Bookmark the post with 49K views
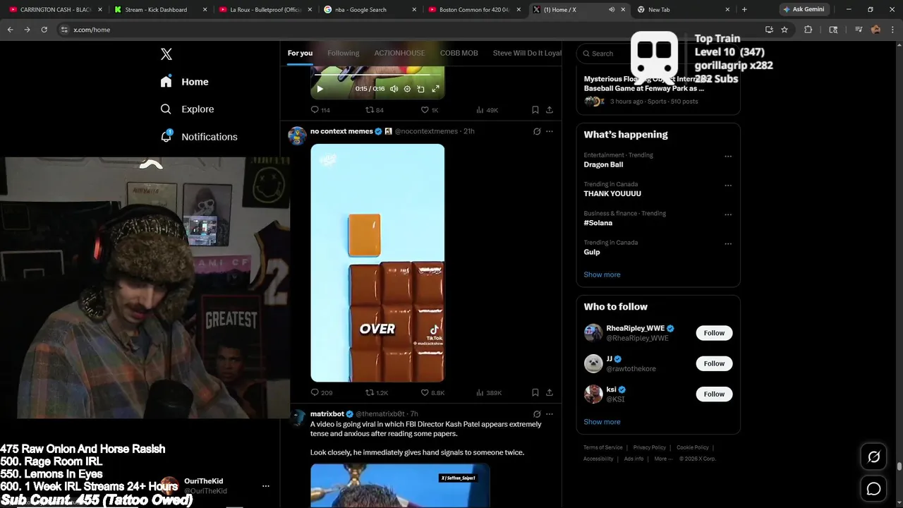903x508 pixels. tap(535, 110)
